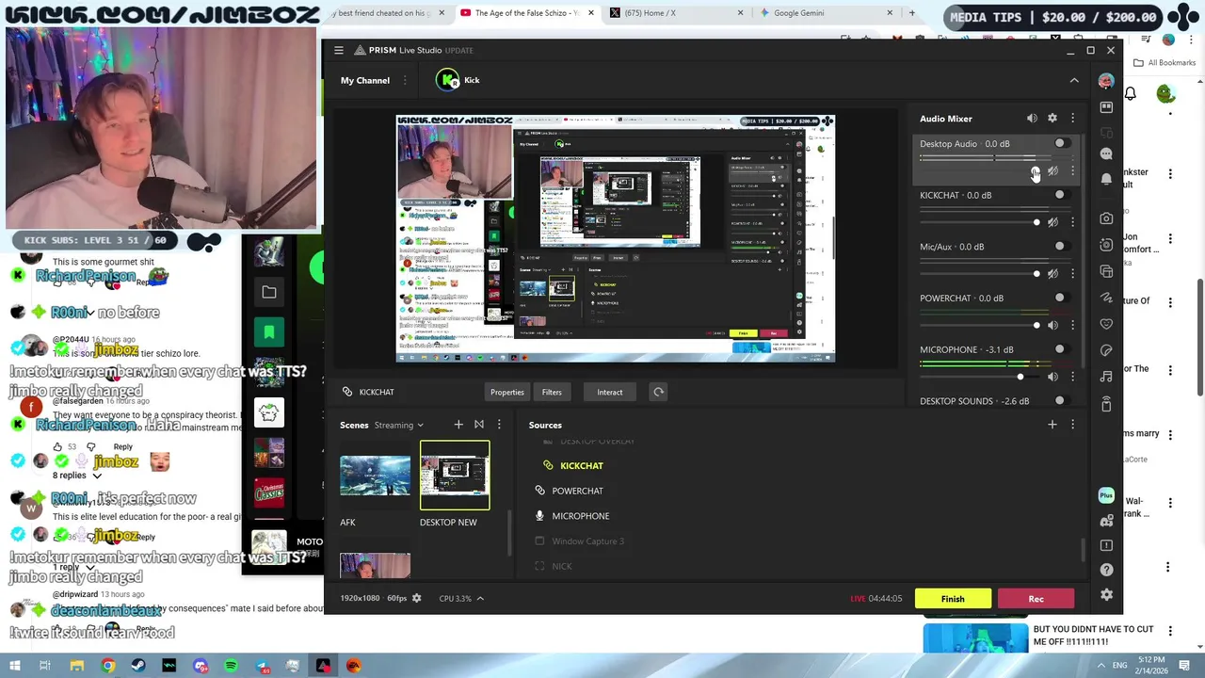Open Spotify from the taskbar
This screenshot has height=678, width=1205.
coord(231,666)
